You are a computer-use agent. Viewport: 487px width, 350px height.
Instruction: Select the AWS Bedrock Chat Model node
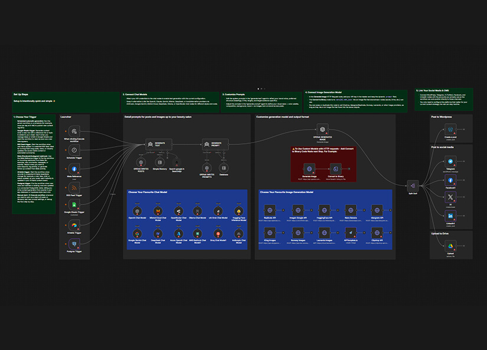(198, 234)
